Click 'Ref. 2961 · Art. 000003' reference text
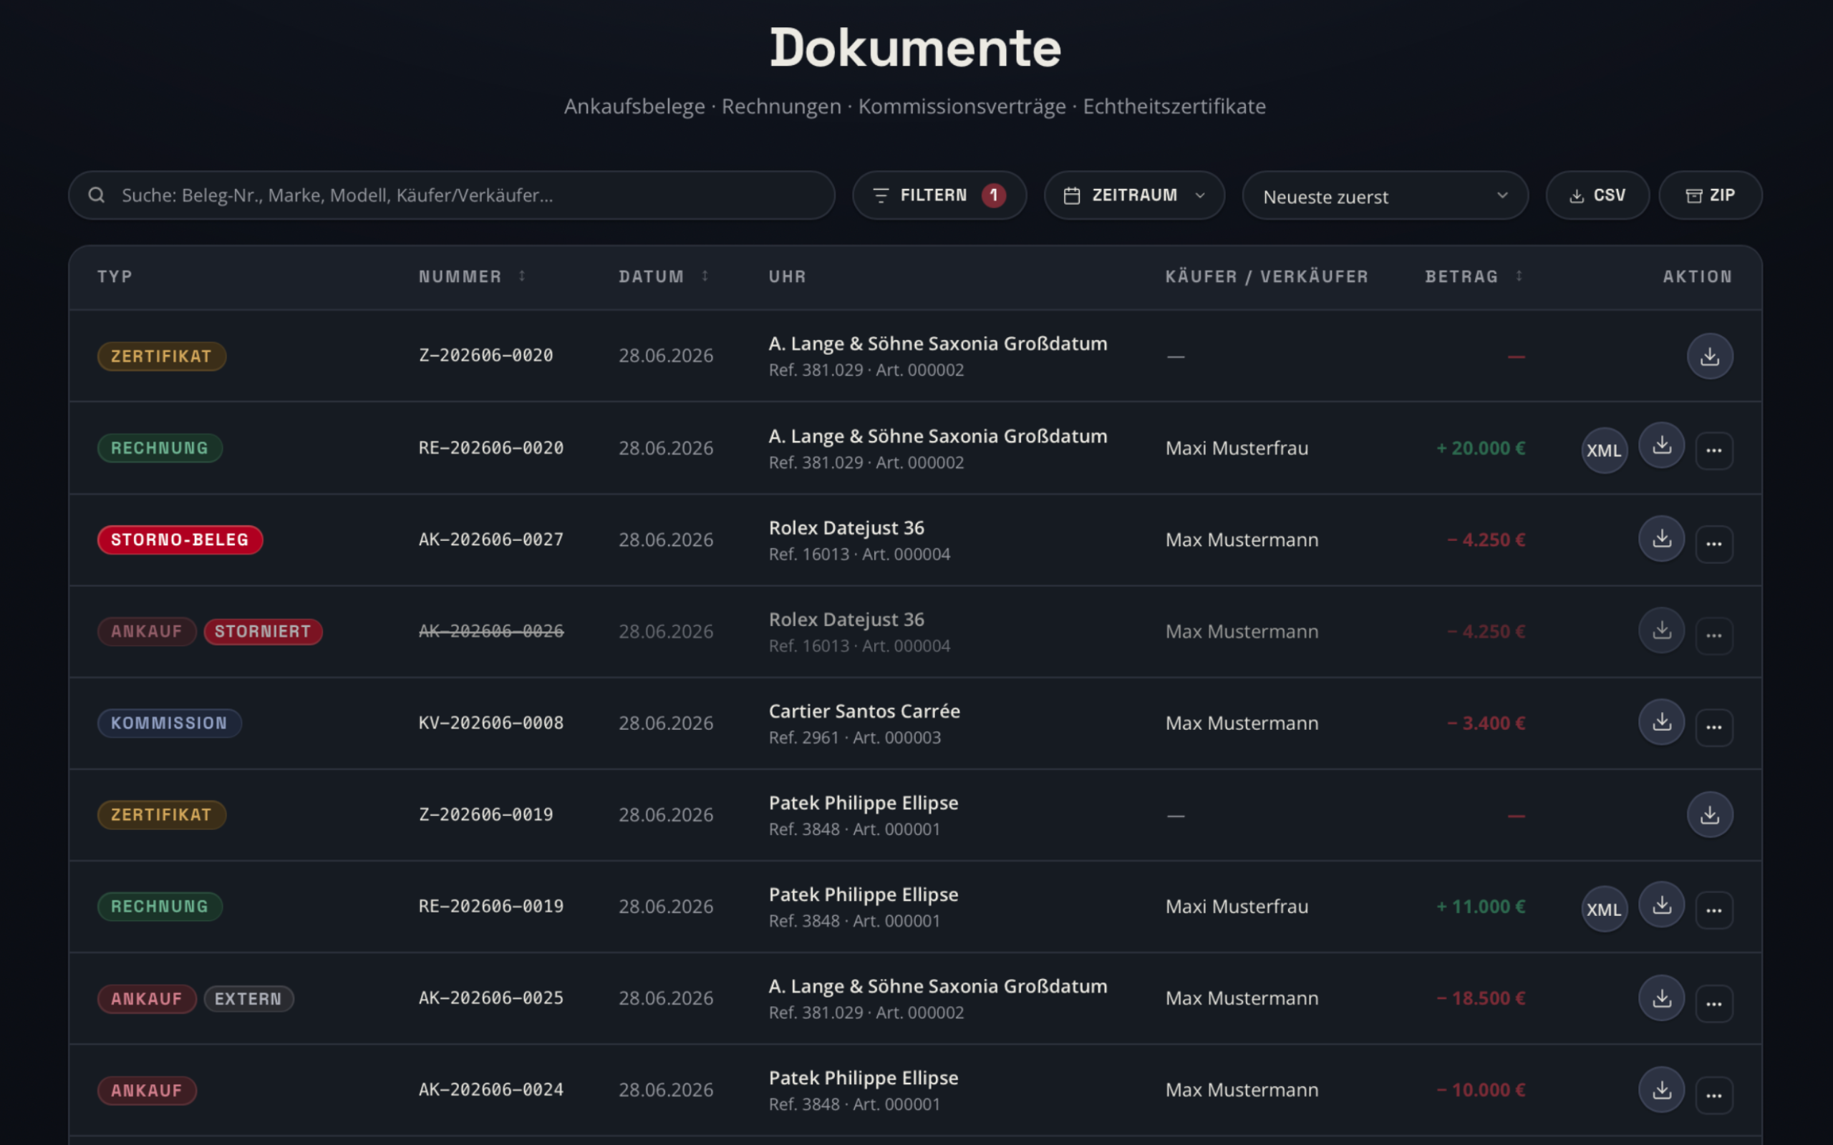 854,738
